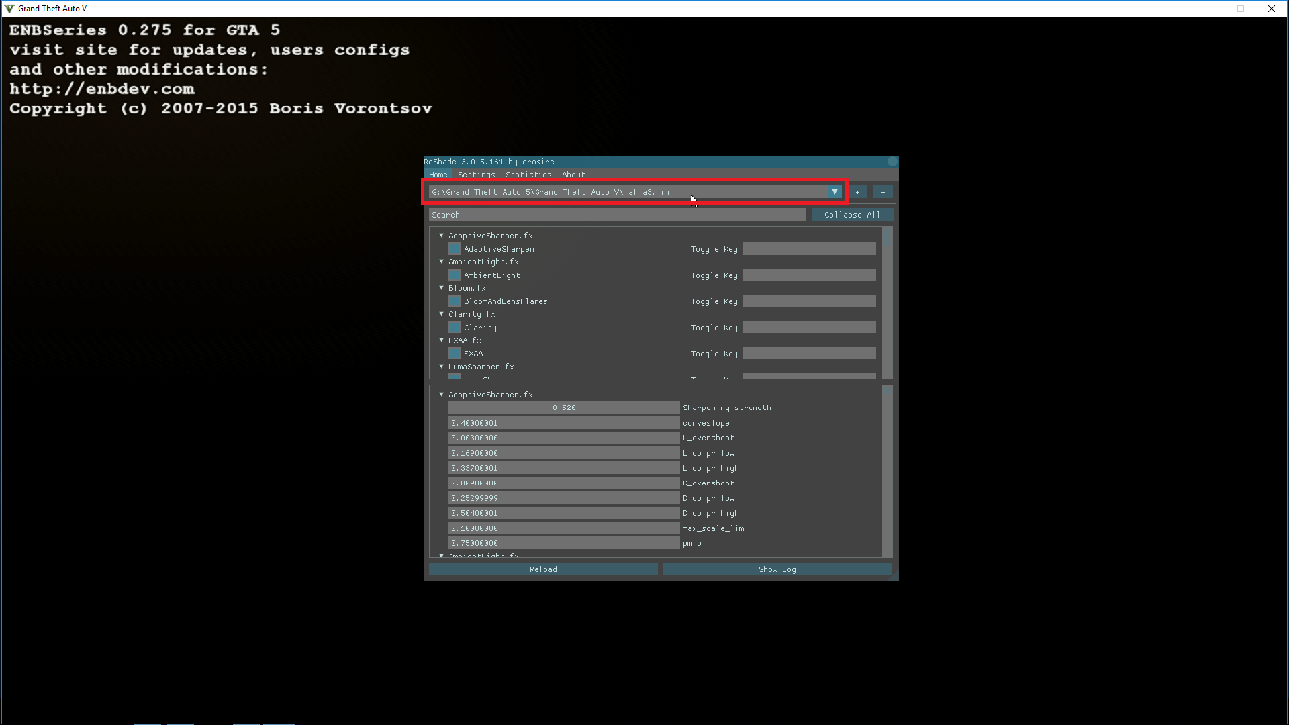Click the Search input field
1289x725 pixels.
617,215
